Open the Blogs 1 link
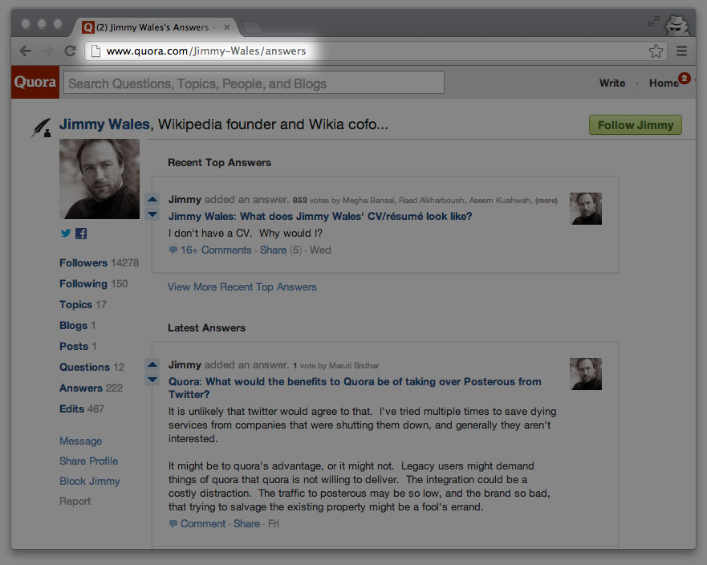This screenshot has width=707, height=565. [78, 325]
